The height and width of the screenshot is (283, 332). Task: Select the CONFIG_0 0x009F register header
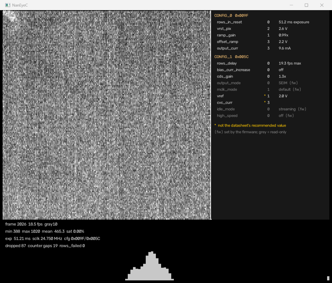click(231, 15)
